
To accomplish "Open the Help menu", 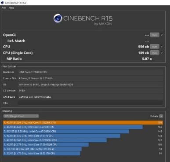I will coord(11,8).
